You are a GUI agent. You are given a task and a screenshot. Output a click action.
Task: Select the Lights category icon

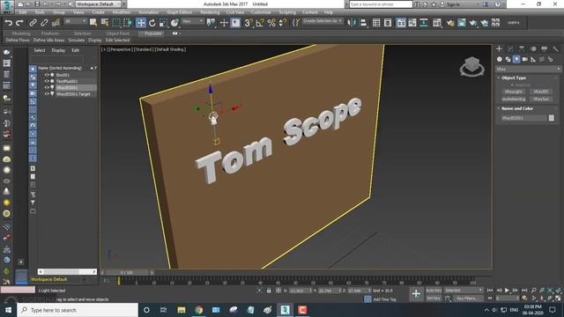point(516,59)
